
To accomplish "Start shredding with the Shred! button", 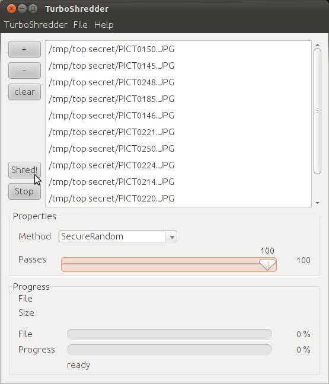I will tap(24, 170).
